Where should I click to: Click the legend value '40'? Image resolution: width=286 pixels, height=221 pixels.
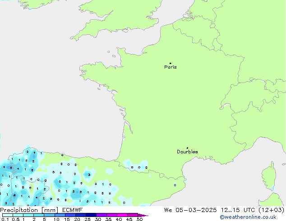[119, 219]
